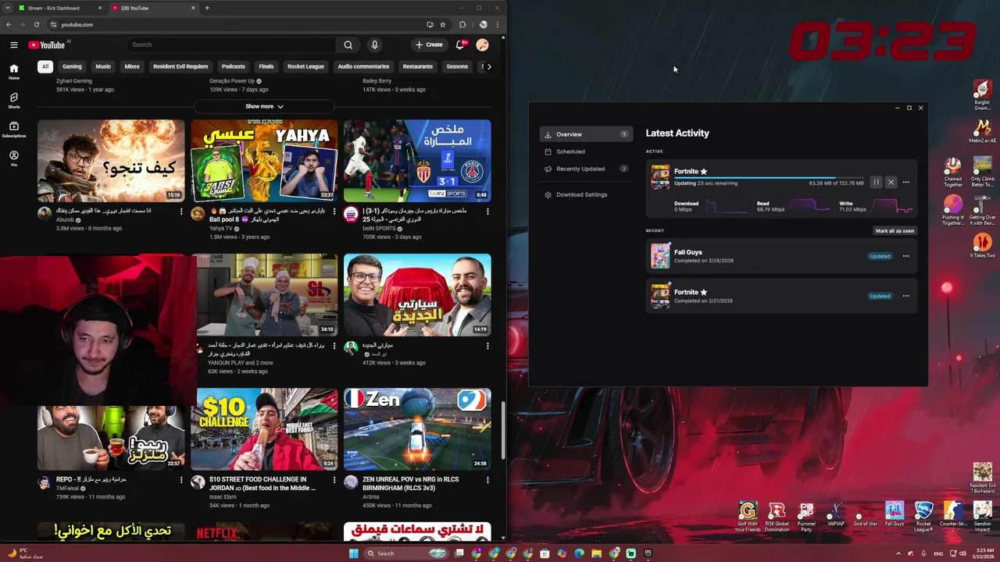
Task: Click the YouTube page vertical scrollbar
Action: click(x=503, y=429)
